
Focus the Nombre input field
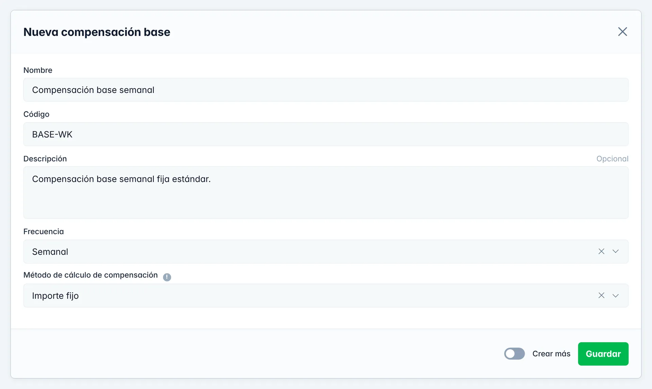(x=326, y=90)
